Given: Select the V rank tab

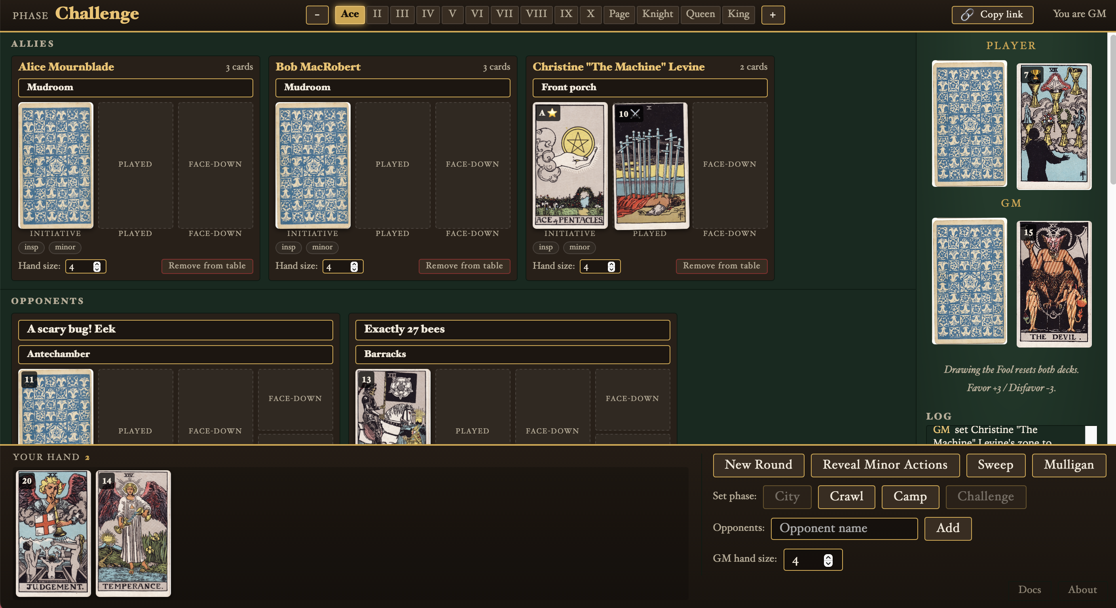Looking at the screenshot, I should pos(452,14).
